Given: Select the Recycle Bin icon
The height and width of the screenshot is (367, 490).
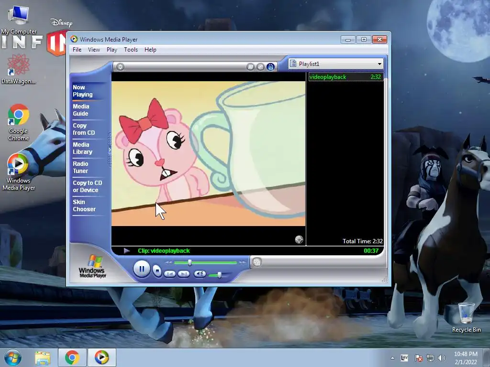Looking at the screenshot, I should click(466, 317).
